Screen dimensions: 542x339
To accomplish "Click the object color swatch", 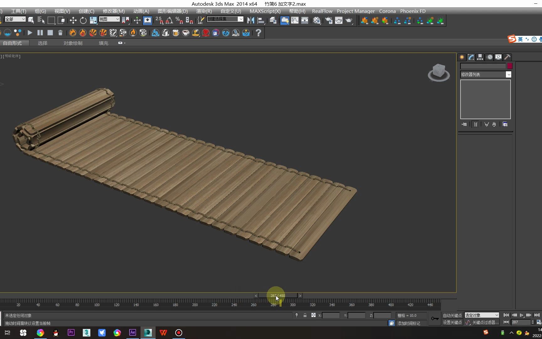I will tap(509, 66).
